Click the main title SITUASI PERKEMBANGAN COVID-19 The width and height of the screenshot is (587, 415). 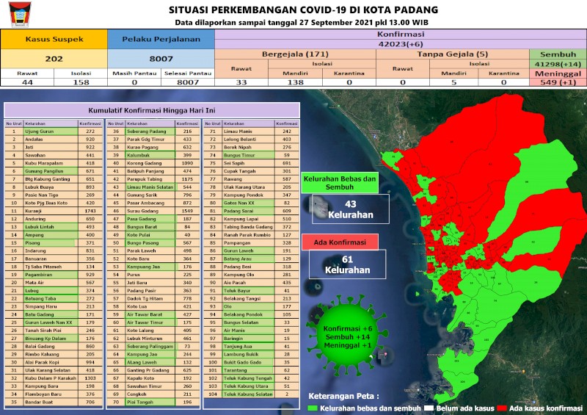303,10
